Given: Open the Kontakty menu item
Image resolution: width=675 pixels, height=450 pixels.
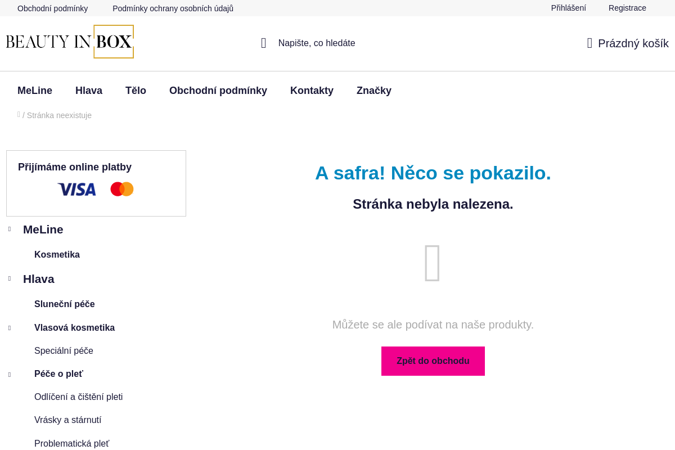Looking at the screenshot, I should (x=312, y=90).
